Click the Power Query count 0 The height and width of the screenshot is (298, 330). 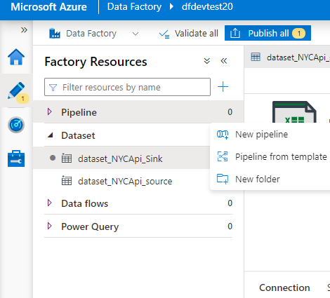point(230,226)
